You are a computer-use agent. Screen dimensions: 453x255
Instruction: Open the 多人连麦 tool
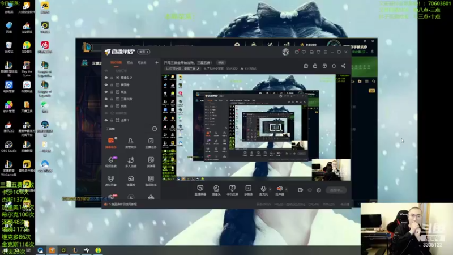click(131, 162)
